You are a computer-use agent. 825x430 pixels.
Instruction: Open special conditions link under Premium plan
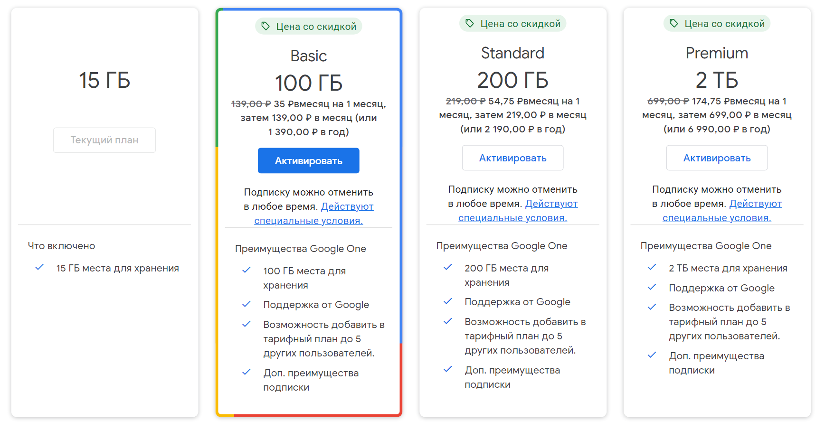coord(717,218)
